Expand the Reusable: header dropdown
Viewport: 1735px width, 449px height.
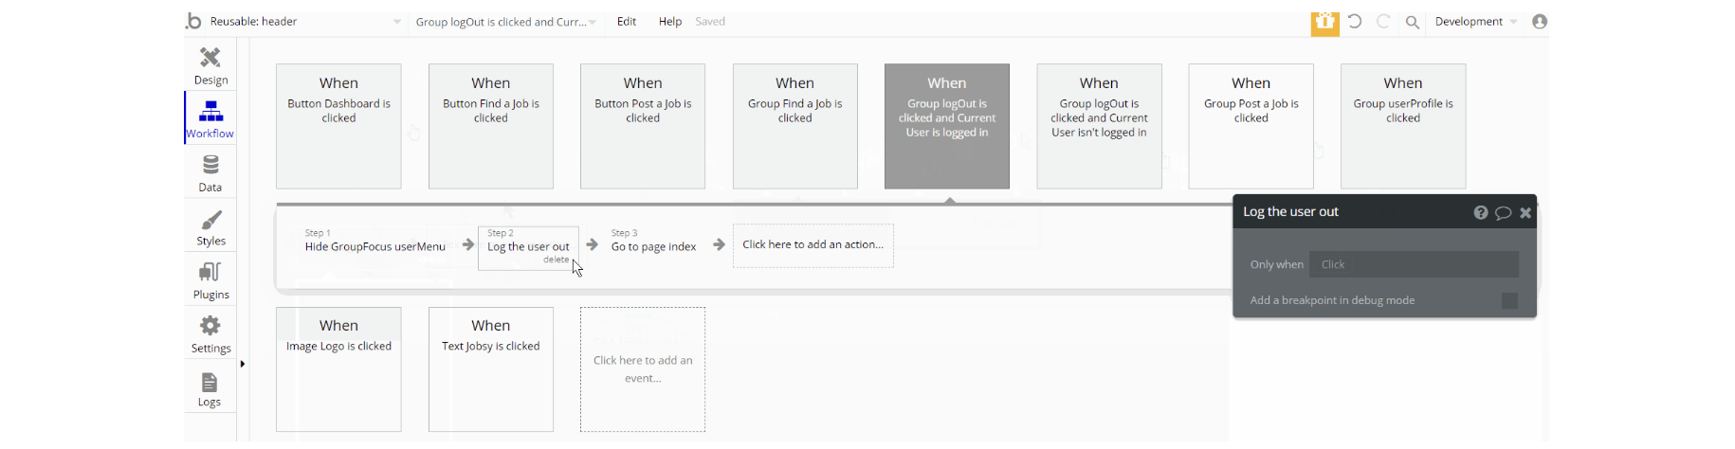click(396, 22)
